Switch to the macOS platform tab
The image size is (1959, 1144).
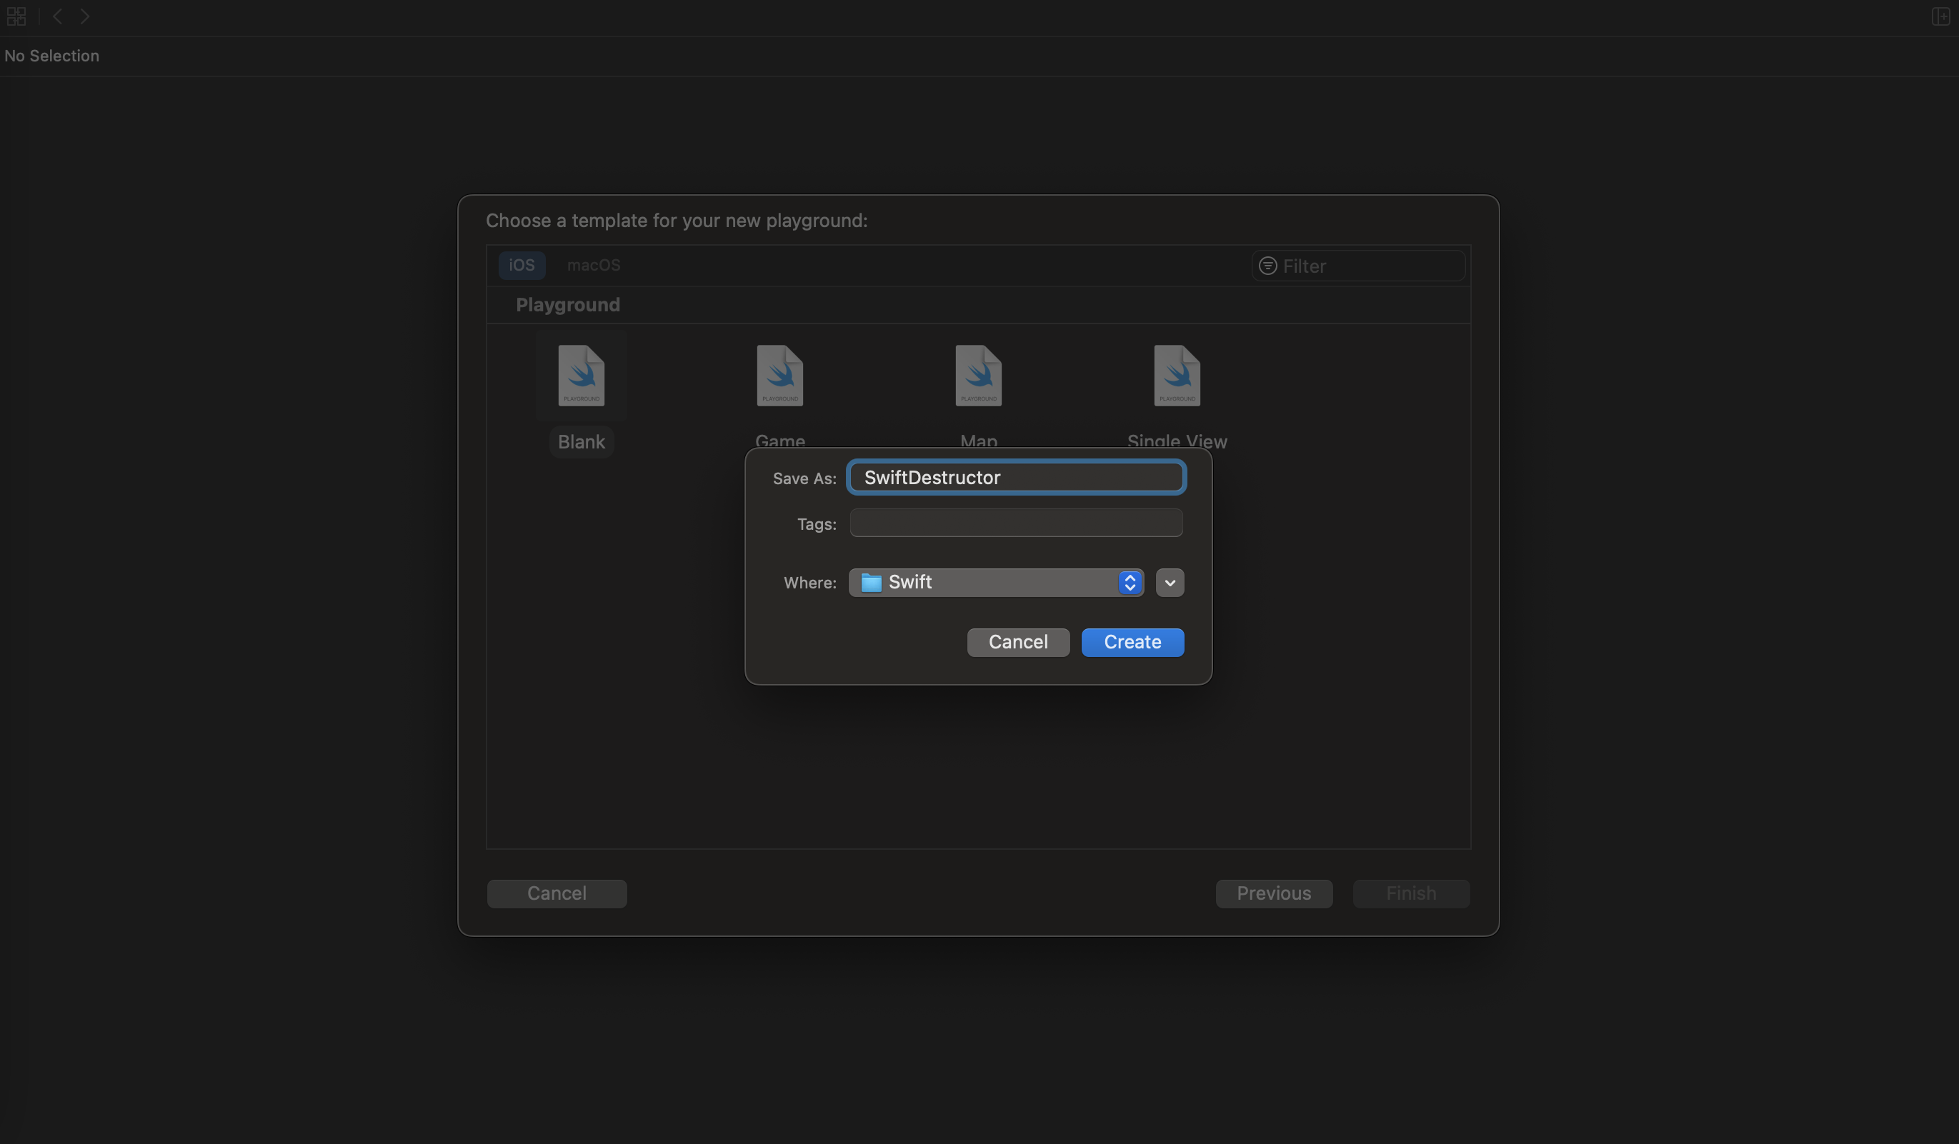click(x=593, y=265)
